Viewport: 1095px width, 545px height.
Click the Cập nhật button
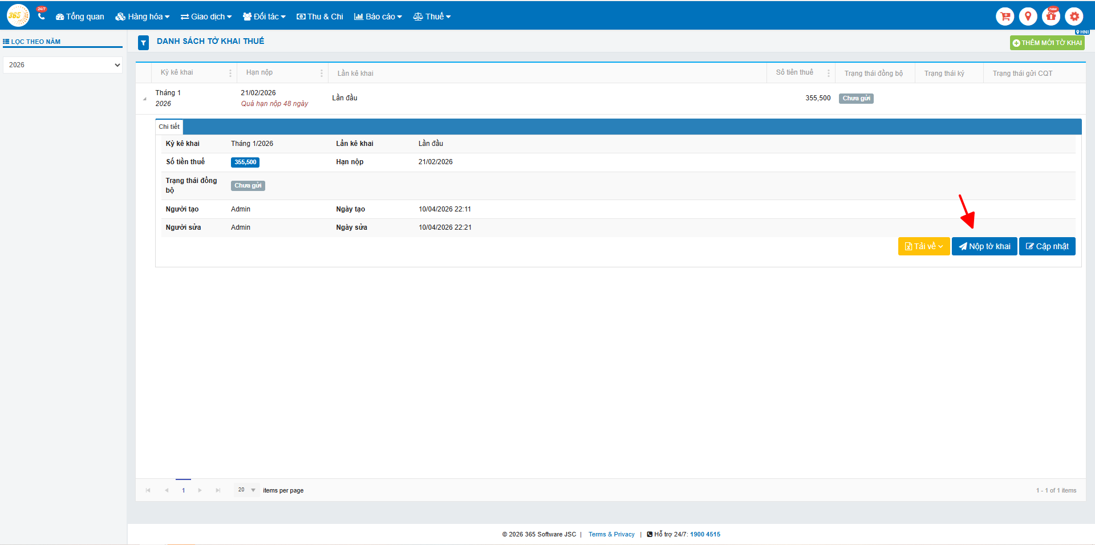click(1047, 246)
